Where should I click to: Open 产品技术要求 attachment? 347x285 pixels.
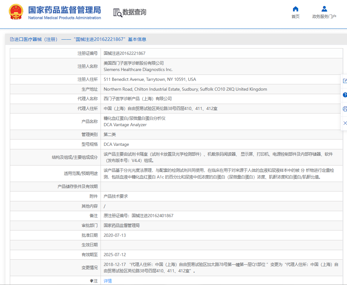(116, 196)
